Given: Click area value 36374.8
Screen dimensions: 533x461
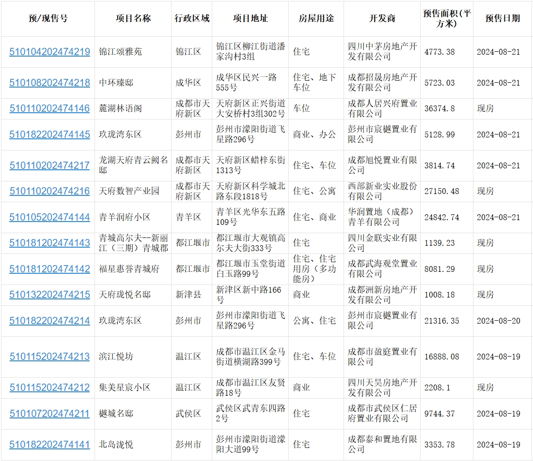Looking at the screenshot, I should 439,109.
